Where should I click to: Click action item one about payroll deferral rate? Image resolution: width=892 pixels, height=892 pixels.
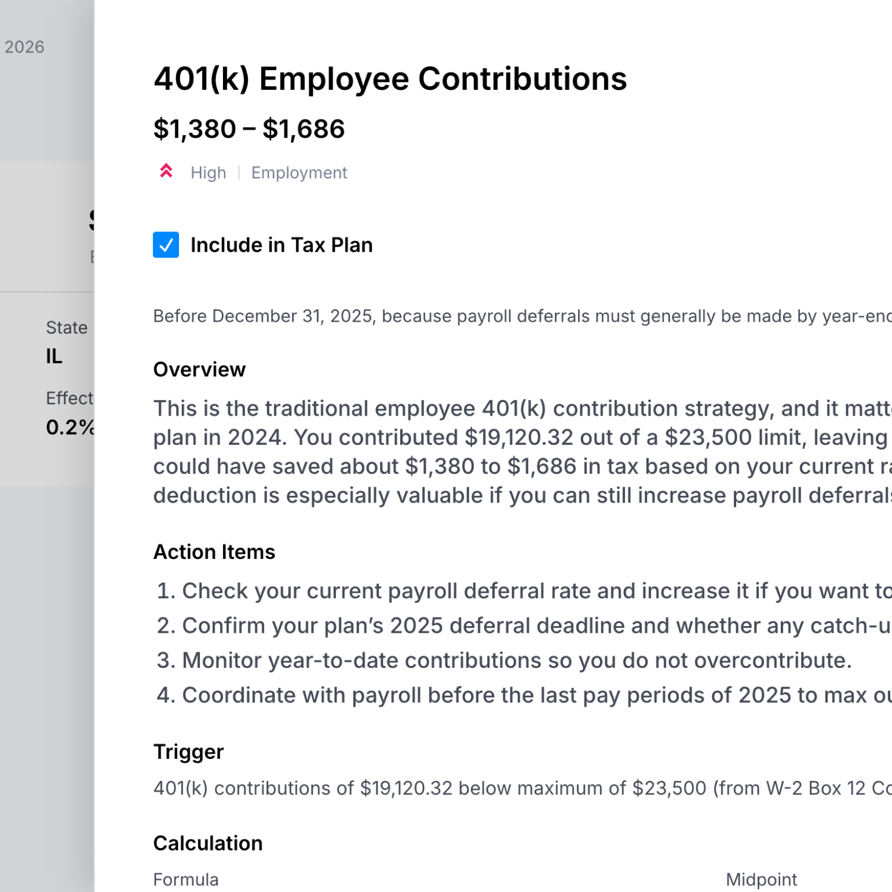click(x=523, y=591)
